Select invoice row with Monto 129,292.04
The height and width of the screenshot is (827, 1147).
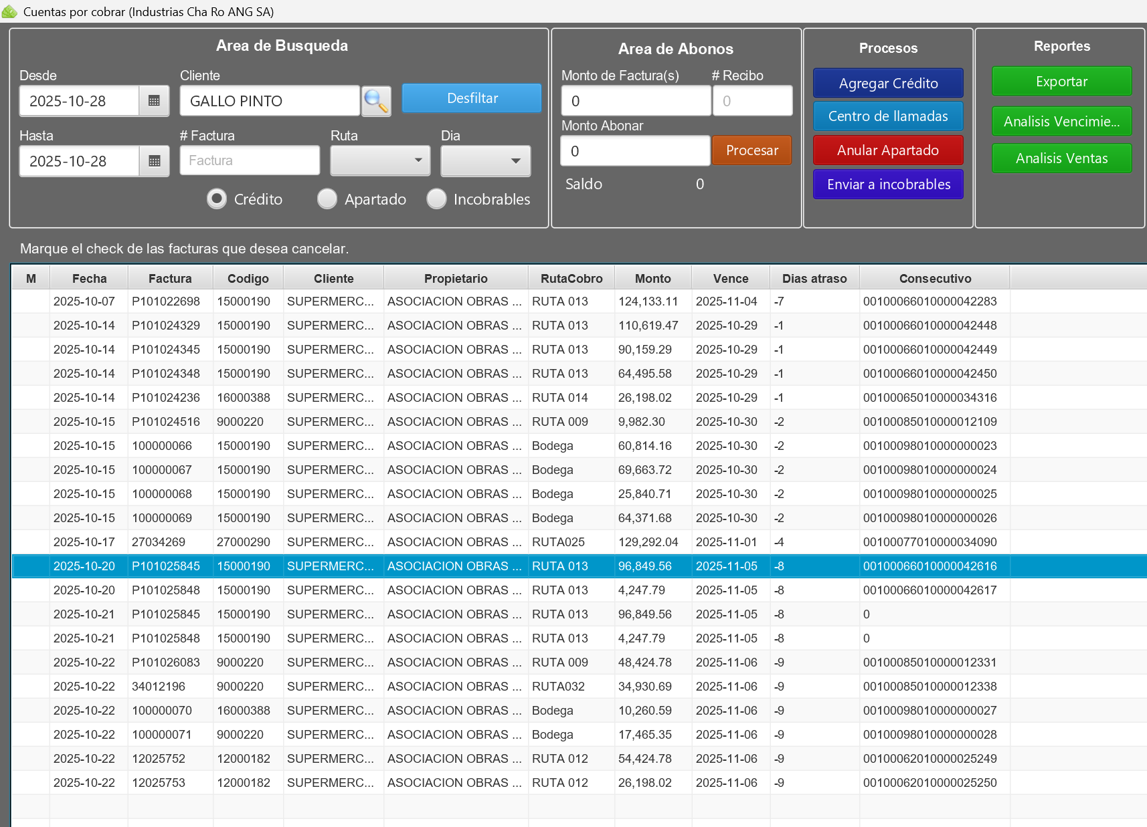coord(648,542)
